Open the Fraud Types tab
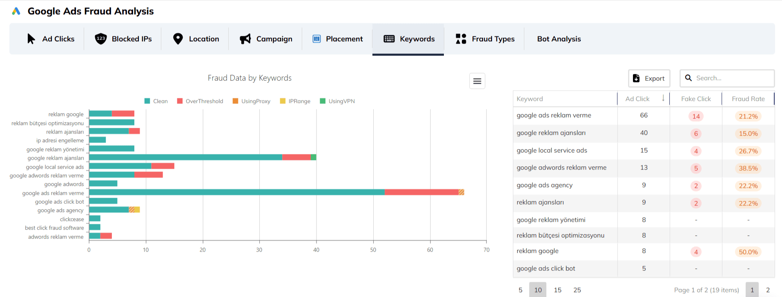Viewport: 782px width, 297px height. point(493,39)
